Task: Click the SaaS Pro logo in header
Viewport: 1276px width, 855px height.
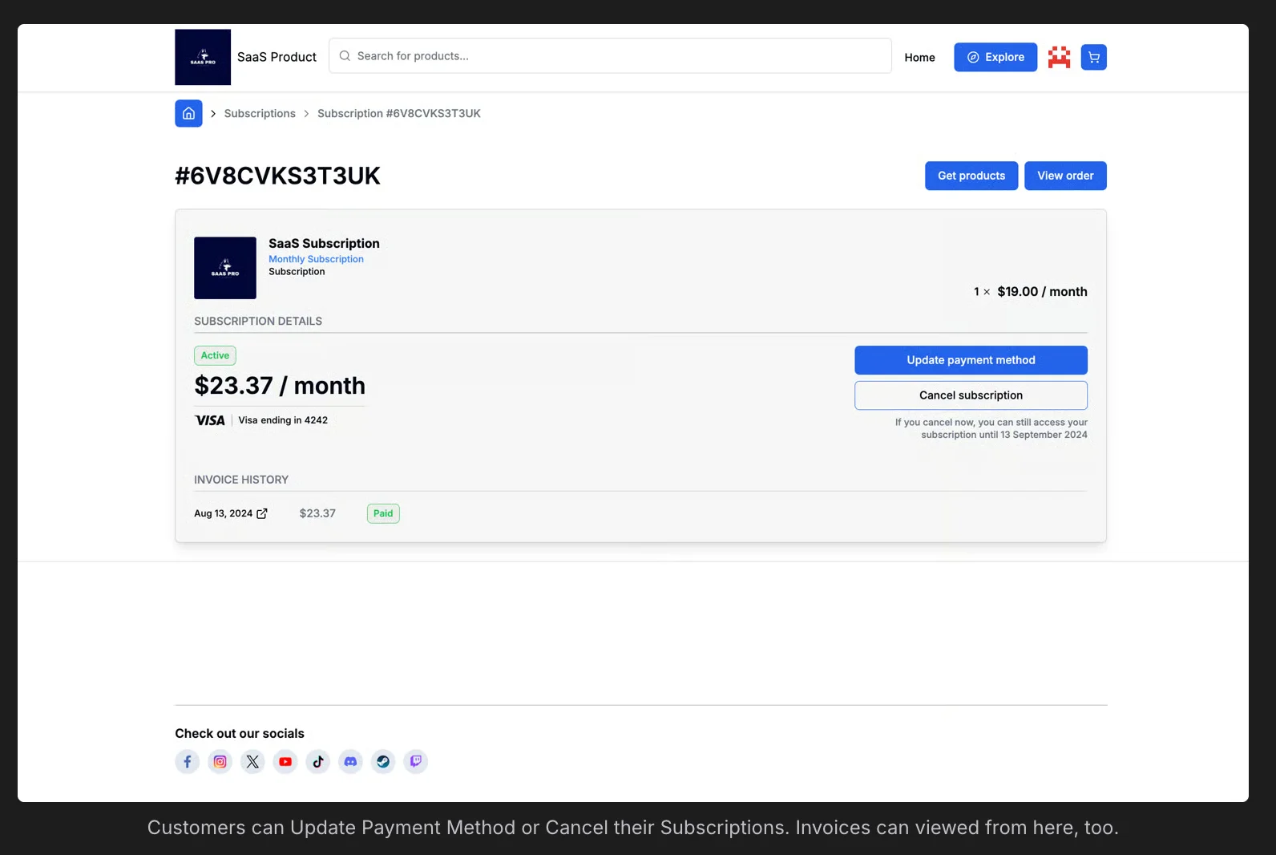Action: click(203, 57)
